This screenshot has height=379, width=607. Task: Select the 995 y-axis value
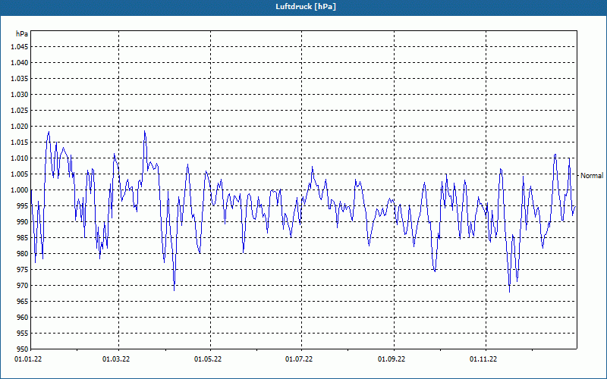pyautogui.click(x=23, y=205)
